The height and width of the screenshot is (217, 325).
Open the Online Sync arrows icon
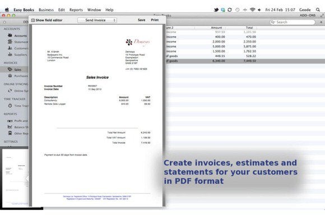[x=10, y=91]
